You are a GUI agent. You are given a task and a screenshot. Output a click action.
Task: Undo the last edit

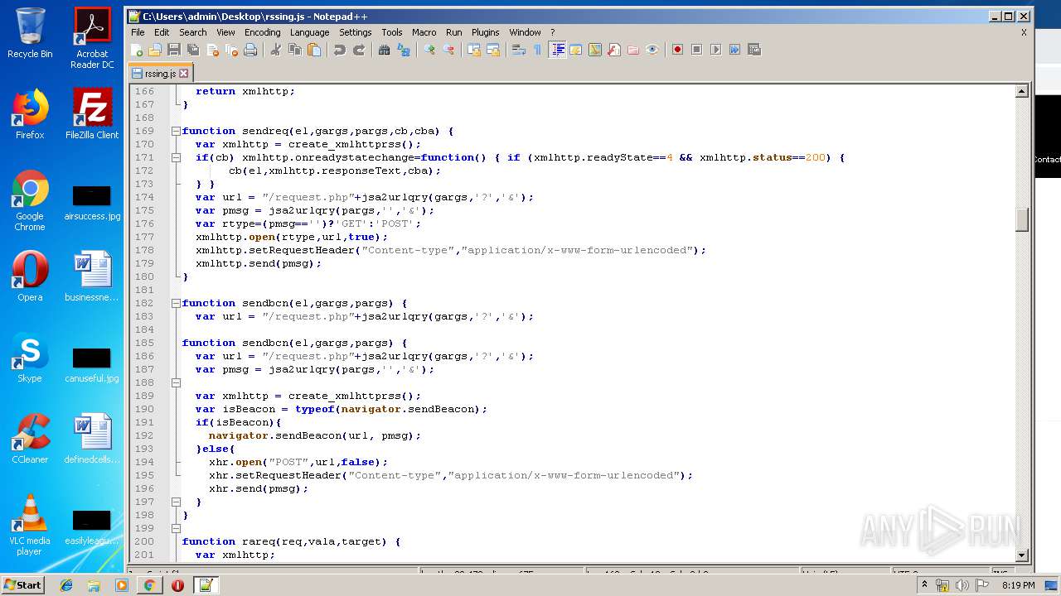[340, 50]
